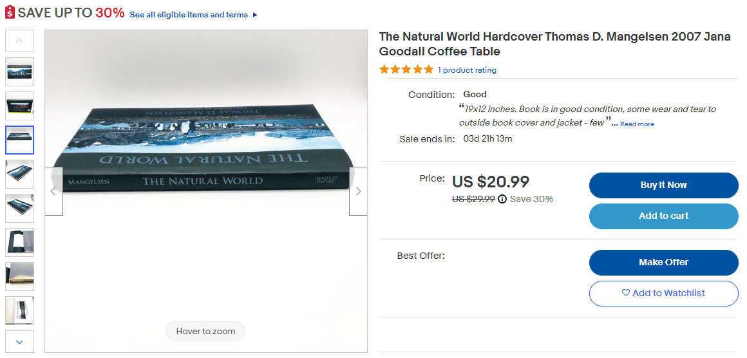Click the five-star rating icons

click(406, 70)
